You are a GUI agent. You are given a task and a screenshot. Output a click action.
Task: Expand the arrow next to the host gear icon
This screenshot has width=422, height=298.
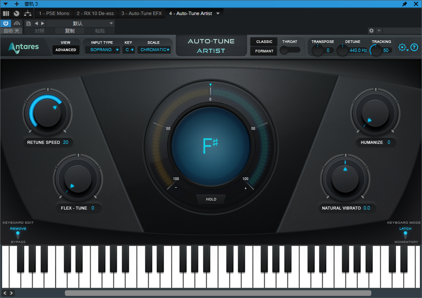click(x=379, y=30)
